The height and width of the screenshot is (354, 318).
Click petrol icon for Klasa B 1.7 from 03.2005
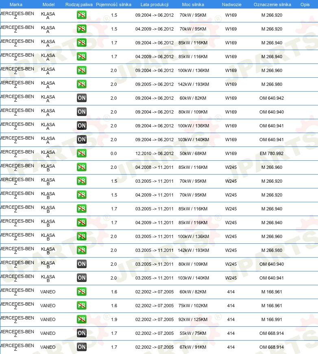coord(81,209)
